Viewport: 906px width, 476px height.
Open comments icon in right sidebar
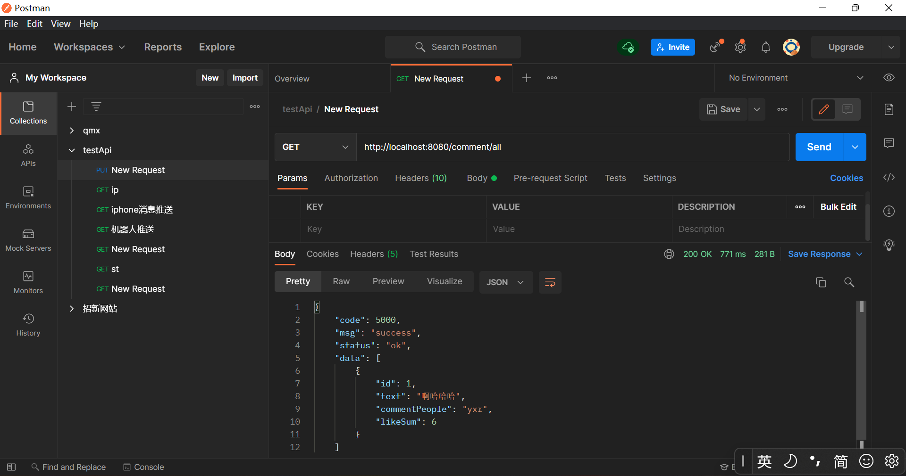(889, 143)
